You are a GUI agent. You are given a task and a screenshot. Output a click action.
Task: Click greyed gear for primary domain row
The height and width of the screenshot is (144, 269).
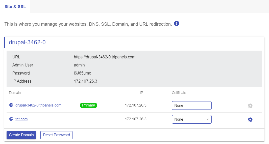tap(250, 106)
